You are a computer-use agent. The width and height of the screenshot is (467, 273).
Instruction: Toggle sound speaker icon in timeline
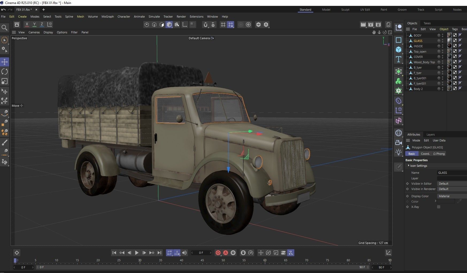point(184,253)
